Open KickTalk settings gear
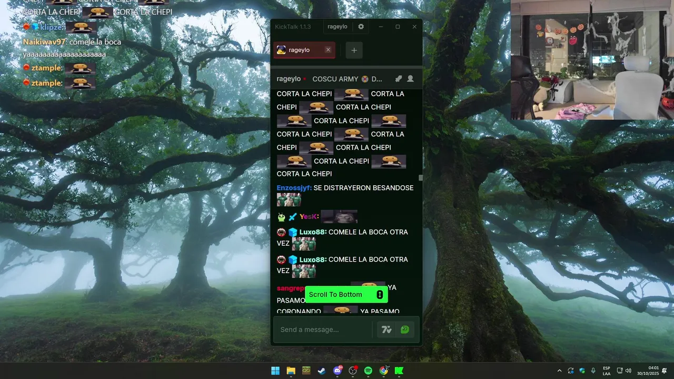Screen dimensions: 674x379 coord(361,27)
